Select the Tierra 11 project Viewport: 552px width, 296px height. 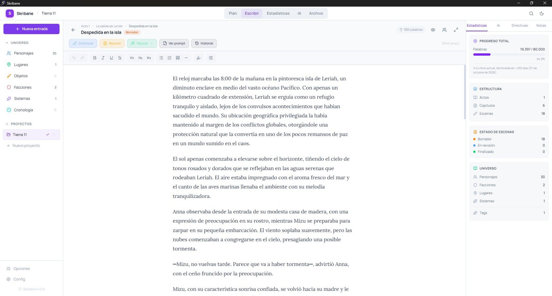pyautogui.click(x=31, y=135)
